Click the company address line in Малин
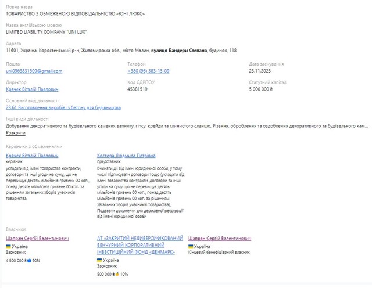 121,51
